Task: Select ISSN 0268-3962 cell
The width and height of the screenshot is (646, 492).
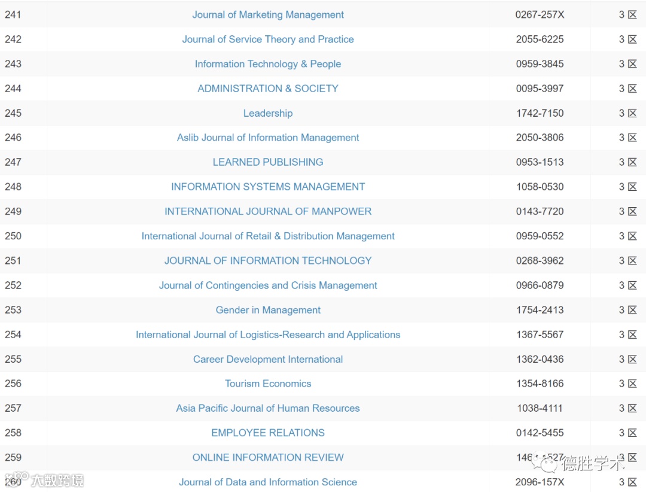Action: [540, 260]
